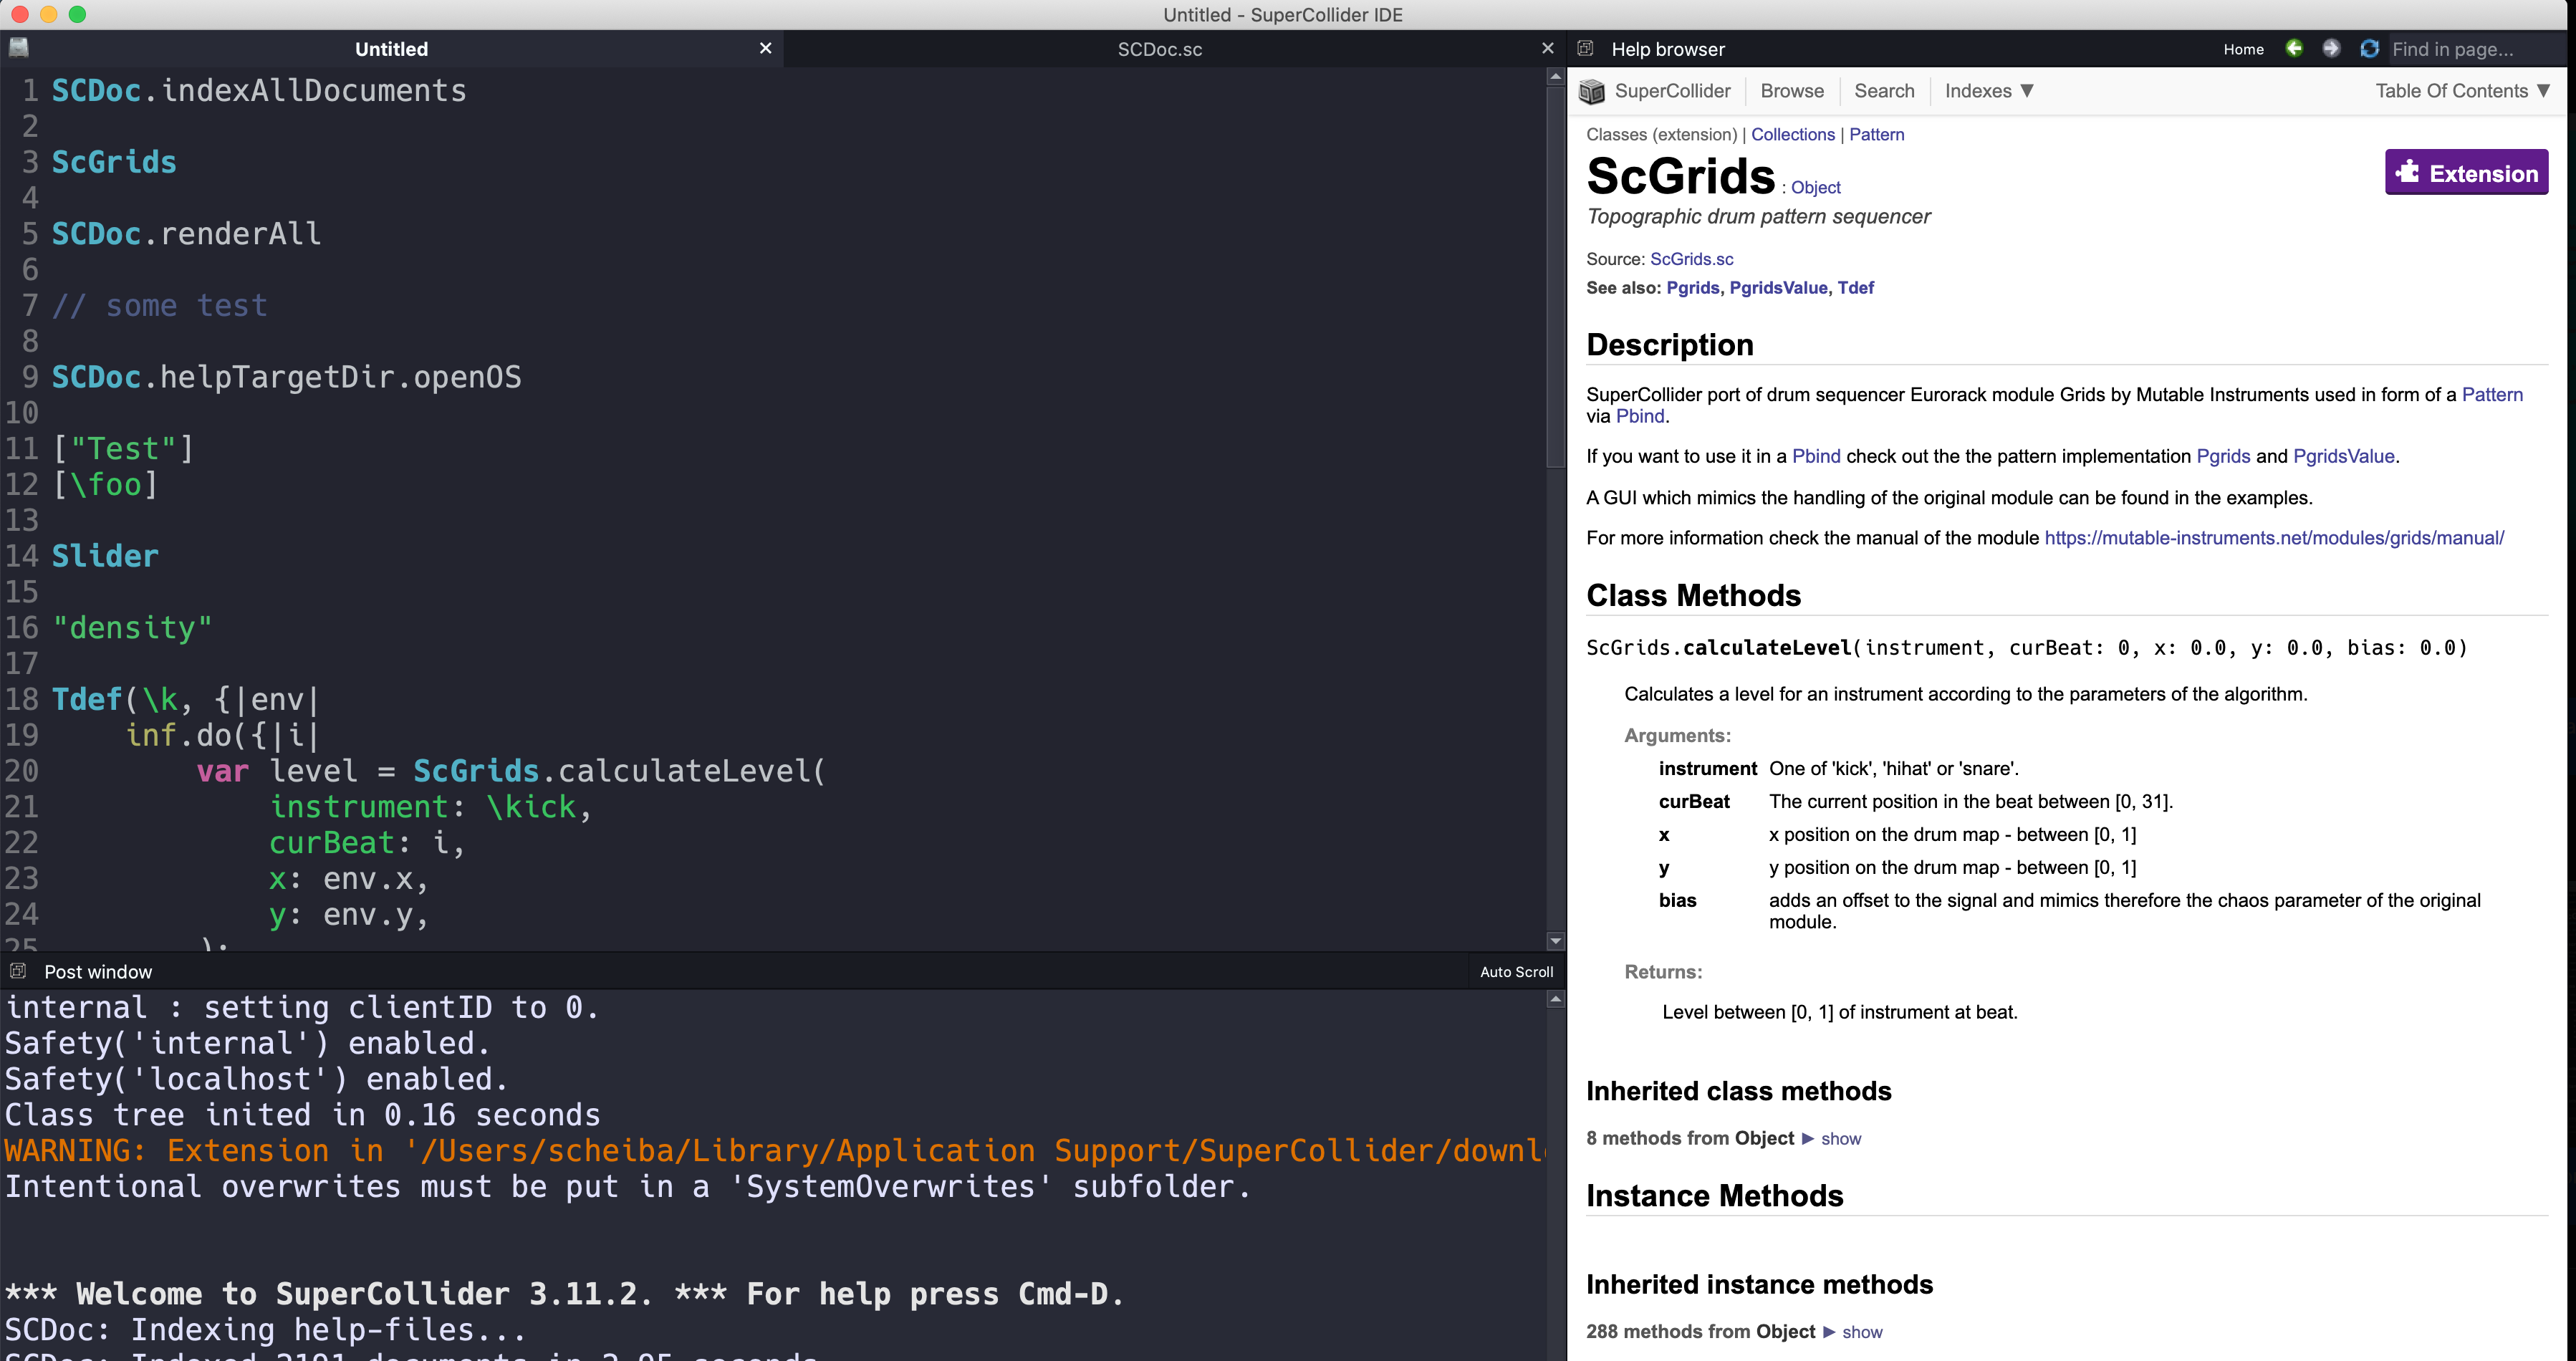Click the Home button in the help browser
The width and height of the screenshot is (2576, 1361).
2243,49
